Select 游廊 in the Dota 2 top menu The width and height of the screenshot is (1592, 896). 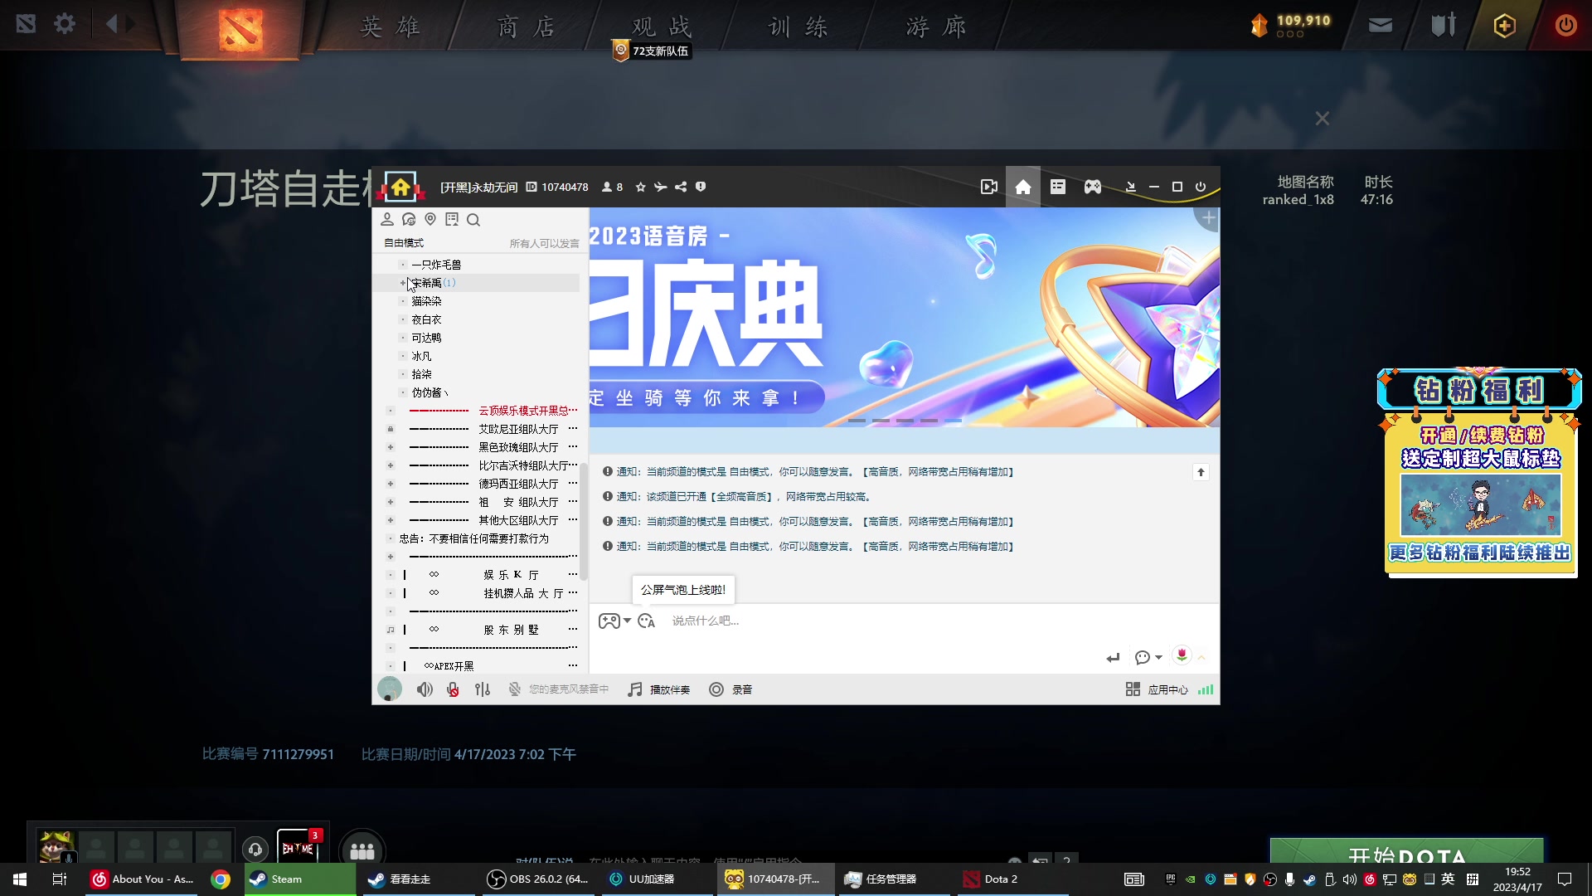[934, 26]
